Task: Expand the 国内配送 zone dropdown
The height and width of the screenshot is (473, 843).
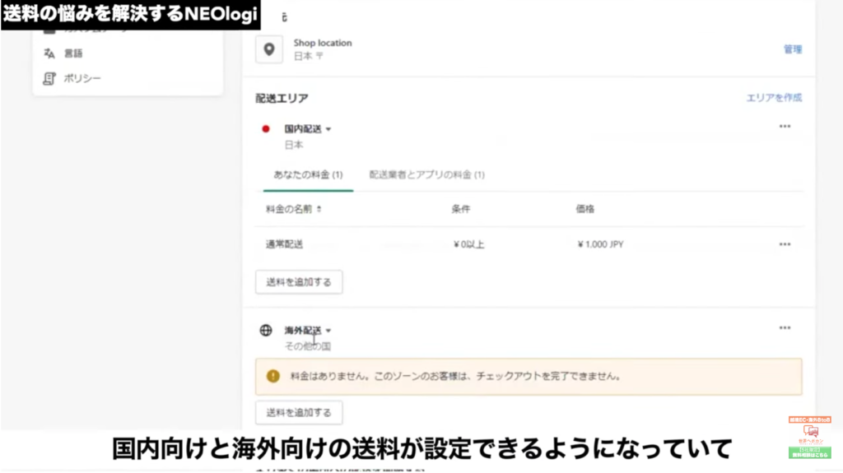Action: tap(328, 129)
